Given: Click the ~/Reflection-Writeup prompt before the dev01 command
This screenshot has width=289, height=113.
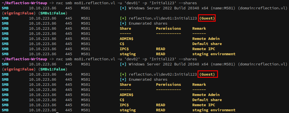Looking at the screenshot, I should [24, 3].
